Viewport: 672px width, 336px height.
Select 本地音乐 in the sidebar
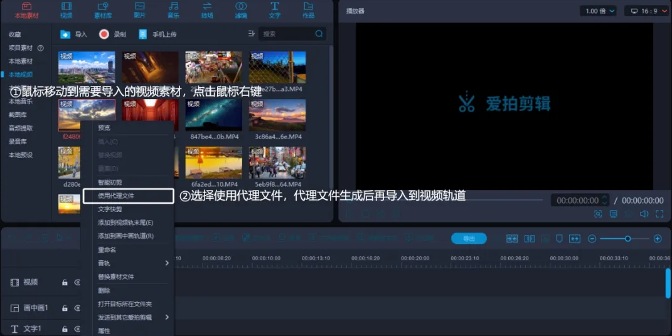(21, 102)
